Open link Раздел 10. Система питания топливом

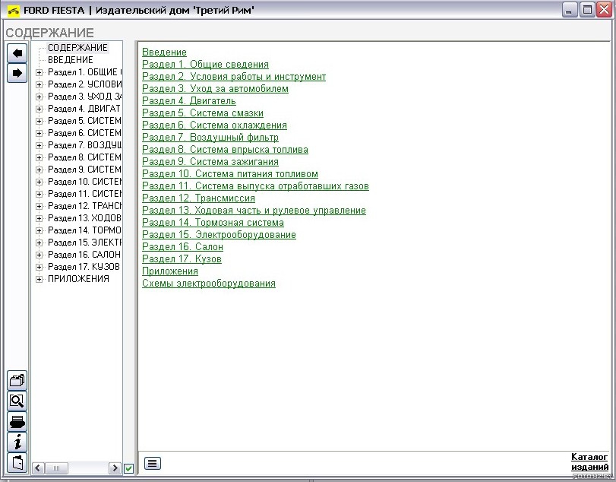pyautogui.click(x=230, y=174)
